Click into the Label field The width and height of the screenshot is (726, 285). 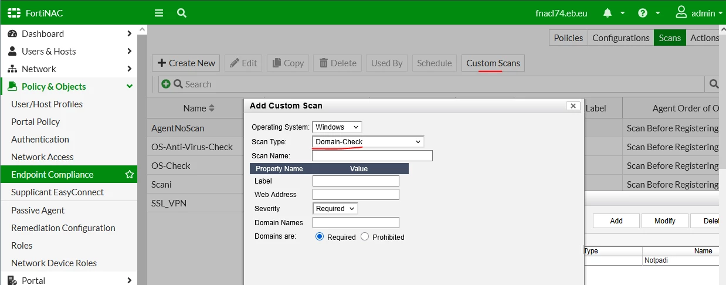356,181
